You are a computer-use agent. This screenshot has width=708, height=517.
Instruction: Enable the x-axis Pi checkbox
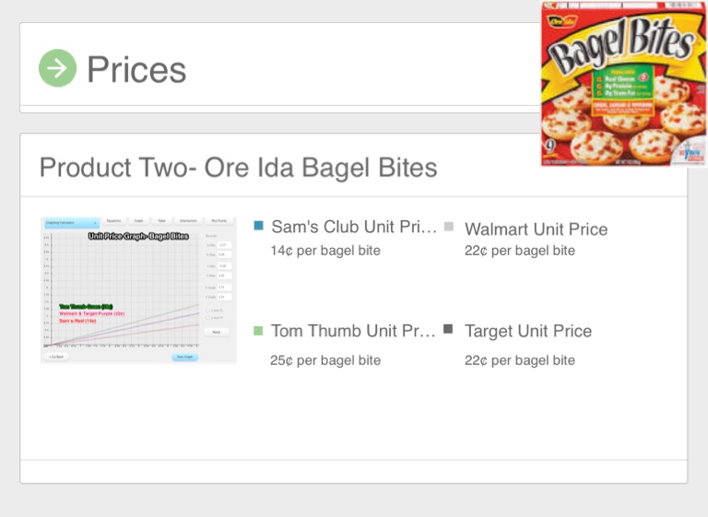point(209,310)
